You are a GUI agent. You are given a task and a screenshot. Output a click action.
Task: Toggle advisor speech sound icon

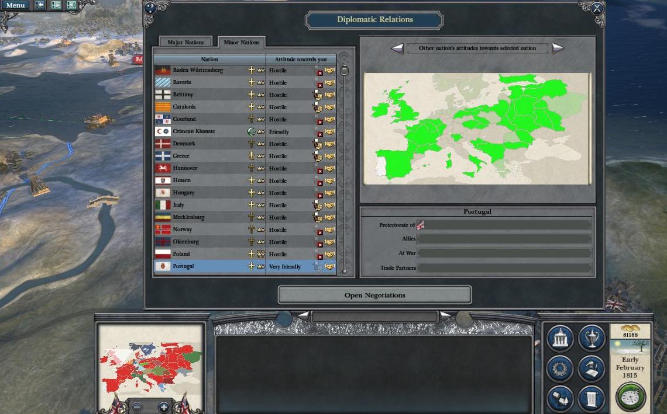(71, 5)
